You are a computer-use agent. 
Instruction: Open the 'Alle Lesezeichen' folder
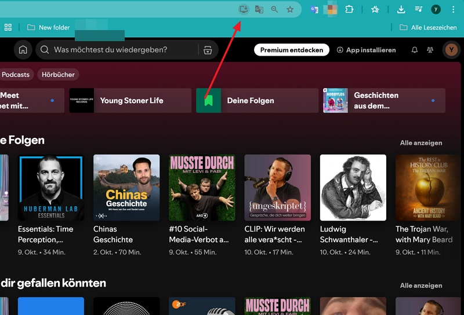(x=428, y=27)
